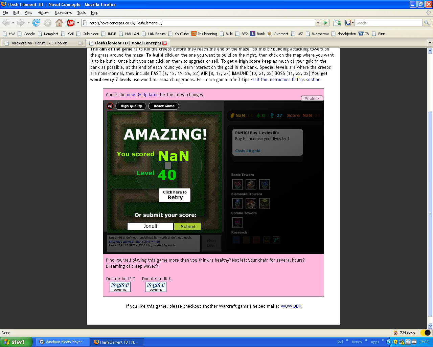Click the Home button in Firefox toolbar
The image size is (433, 347).
(x=59, y=23)
